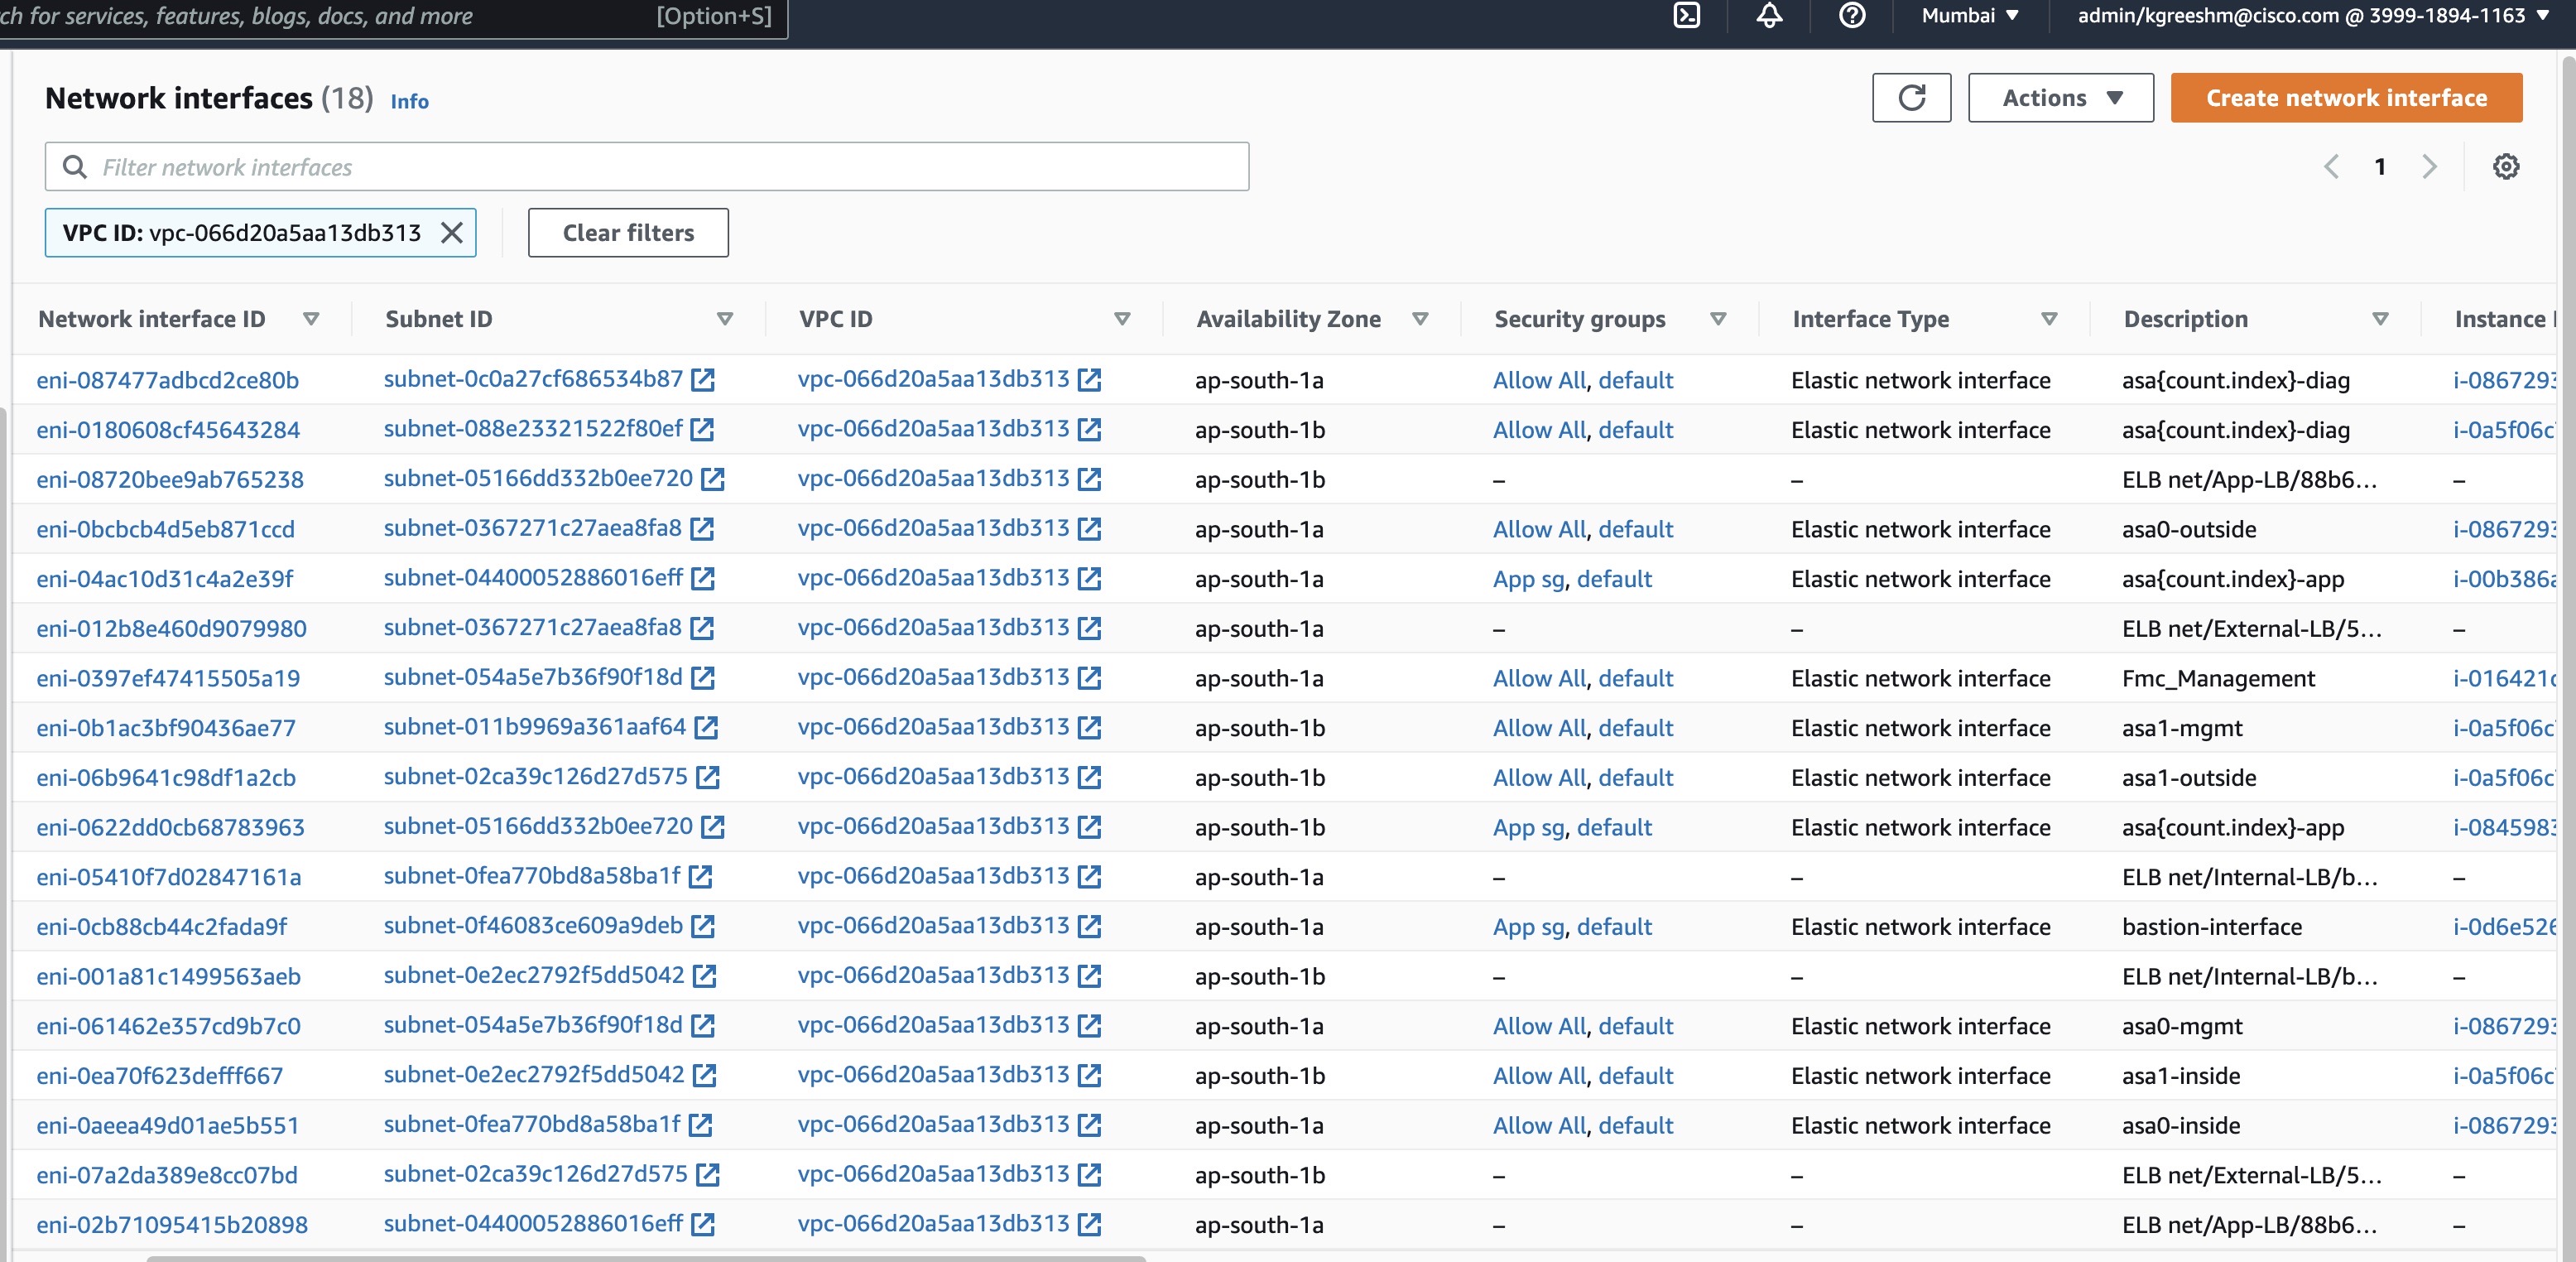The image size is (2576, 1262).
Task: Open the admin account menu
Action: (2313, 15)
